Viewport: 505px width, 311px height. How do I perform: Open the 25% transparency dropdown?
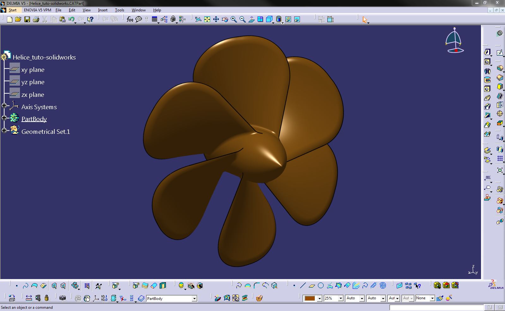[x=341, y=298]
